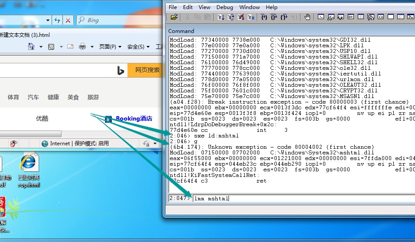Click 'Internet | 保护模式: 启用' status text

[x=79, y=144]
